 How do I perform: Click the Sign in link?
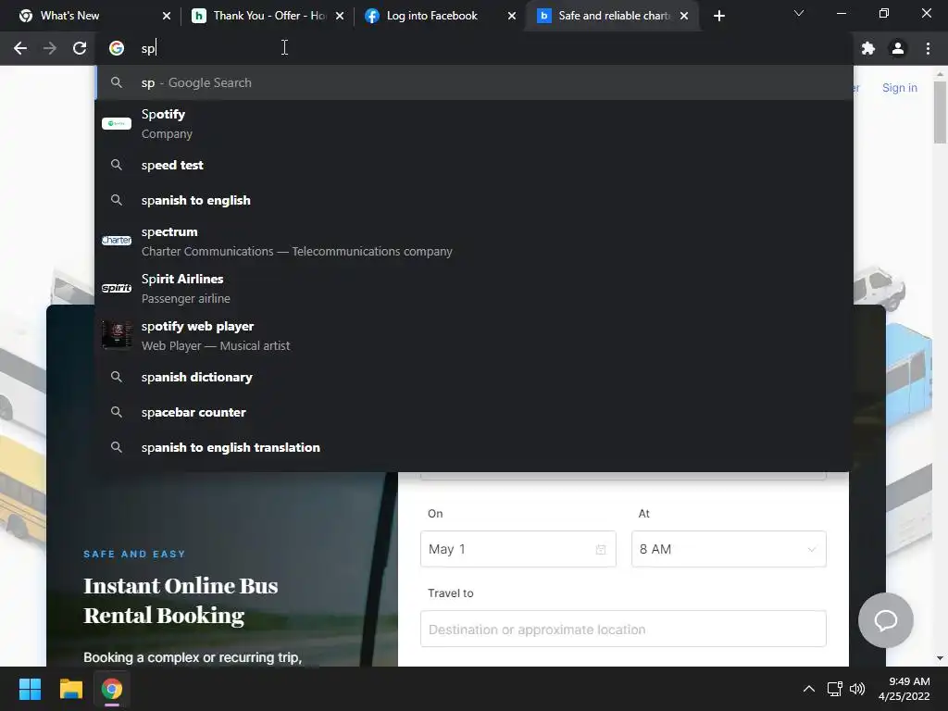point(900,88)
